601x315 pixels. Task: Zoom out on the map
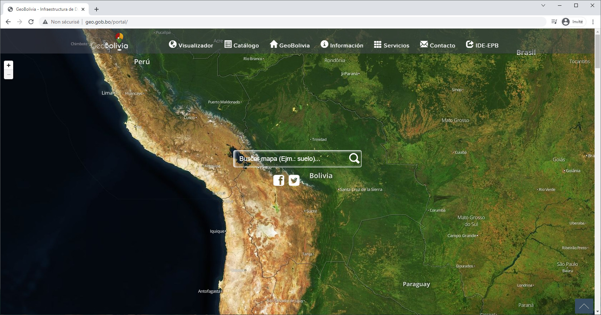coord(9,74)
